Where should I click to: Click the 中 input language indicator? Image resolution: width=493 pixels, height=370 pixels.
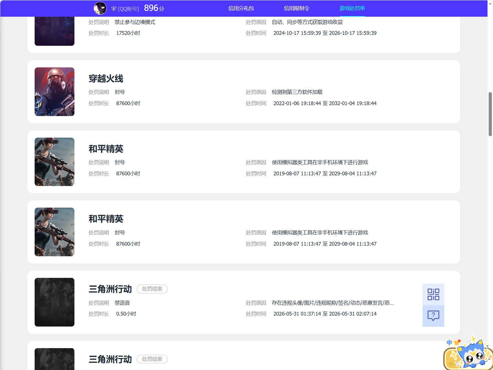[x=449, y=343]
